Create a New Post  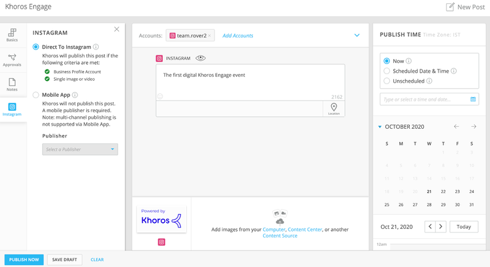pos(465,7)
